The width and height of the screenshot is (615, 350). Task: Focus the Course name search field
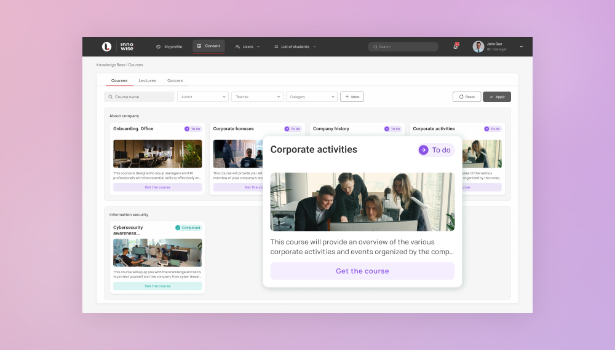(139, 96)
